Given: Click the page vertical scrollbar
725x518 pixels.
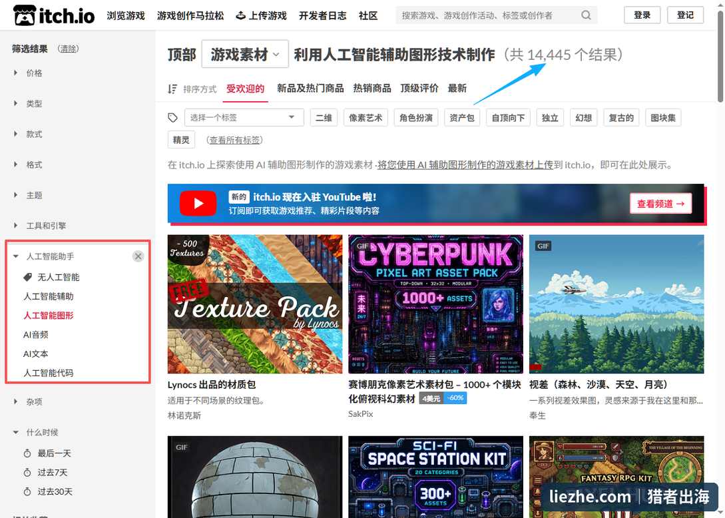Looking at the screenshot, I should coord(720,55).
